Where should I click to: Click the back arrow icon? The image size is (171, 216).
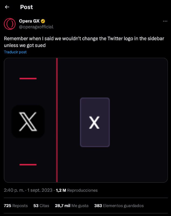tap(7, 7)
